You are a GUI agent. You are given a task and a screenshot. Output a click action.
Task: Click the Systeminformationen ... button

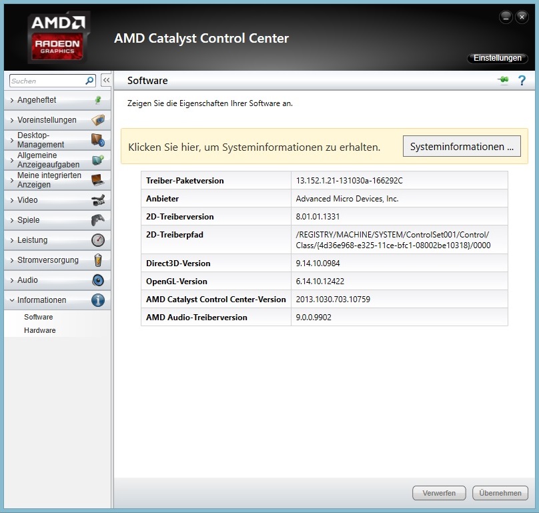[x=462, y=147]
